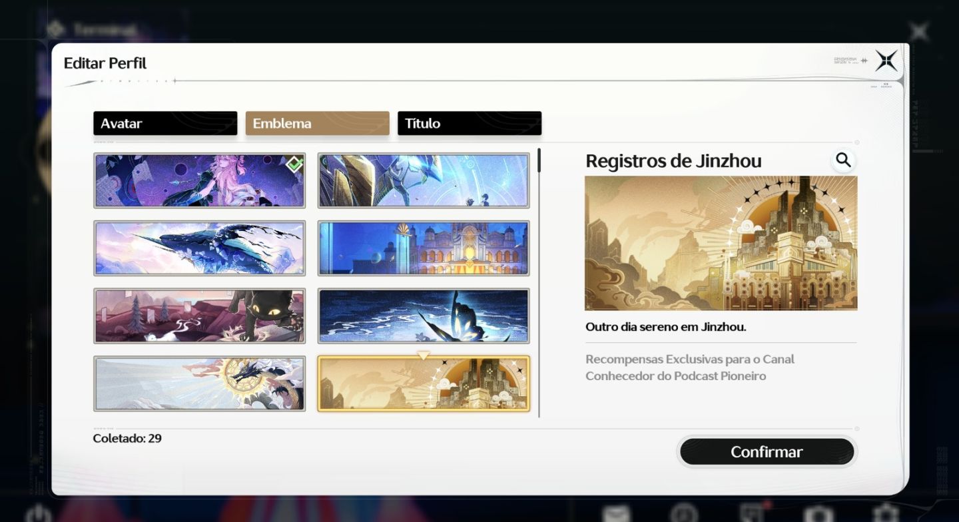Screen dimensions: 959x522
Task: Select the dragon with golden ring emblem
Action: coord(199,384)
